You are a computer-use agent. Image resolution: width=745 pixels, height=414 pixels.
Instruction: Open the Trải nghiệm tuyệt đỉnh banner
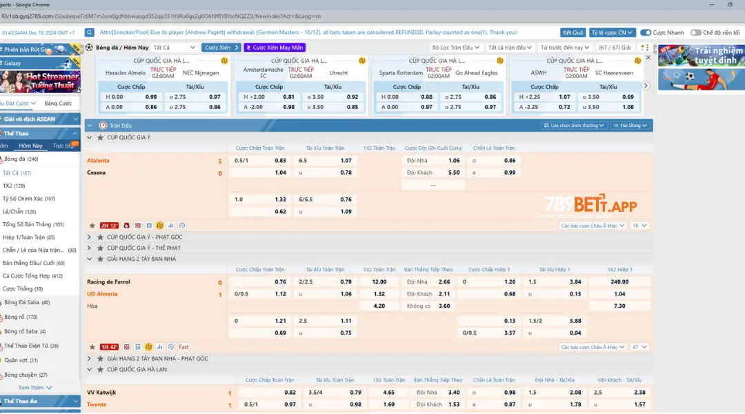point(702,56)
